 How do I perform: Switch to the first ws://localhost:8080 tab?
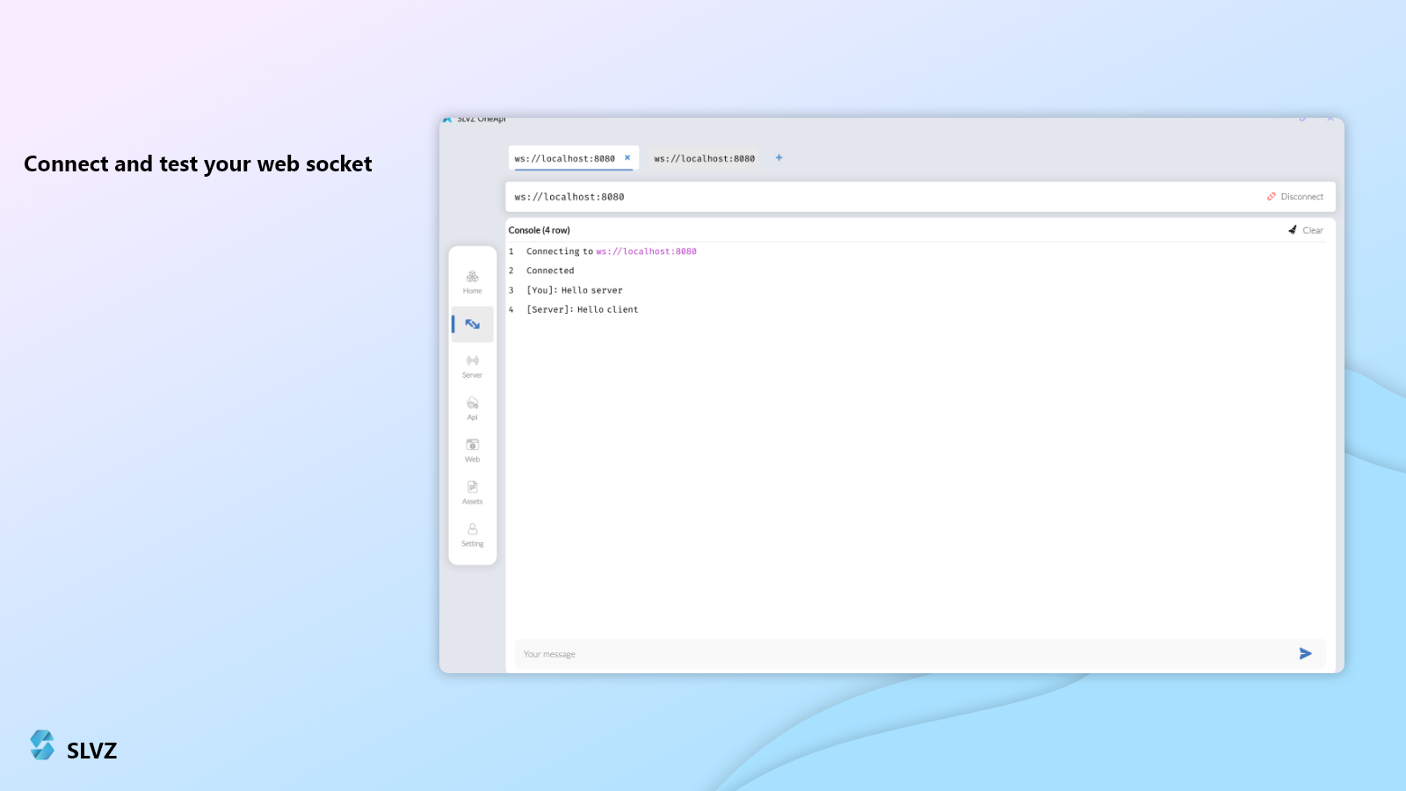point(564,159)
